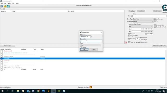Click Add Address Manually
This screenshot has width=167, height=93.
tap(159, 46)
